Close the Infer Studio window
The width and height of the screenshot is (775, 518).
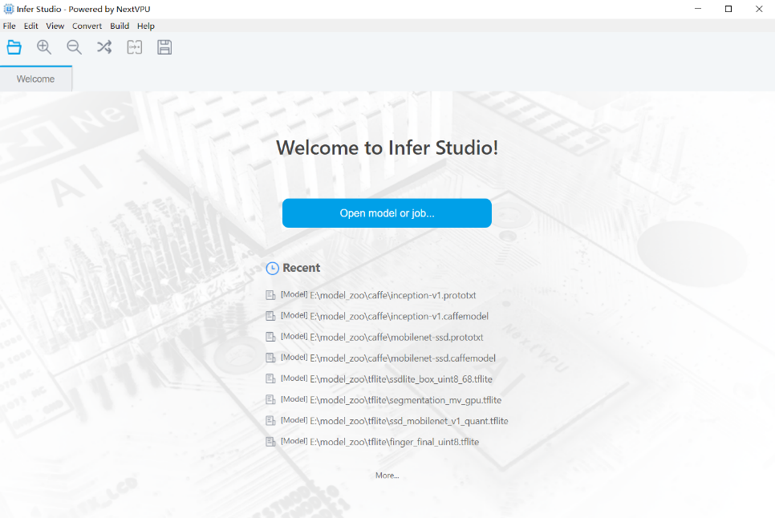coord(759,9)
